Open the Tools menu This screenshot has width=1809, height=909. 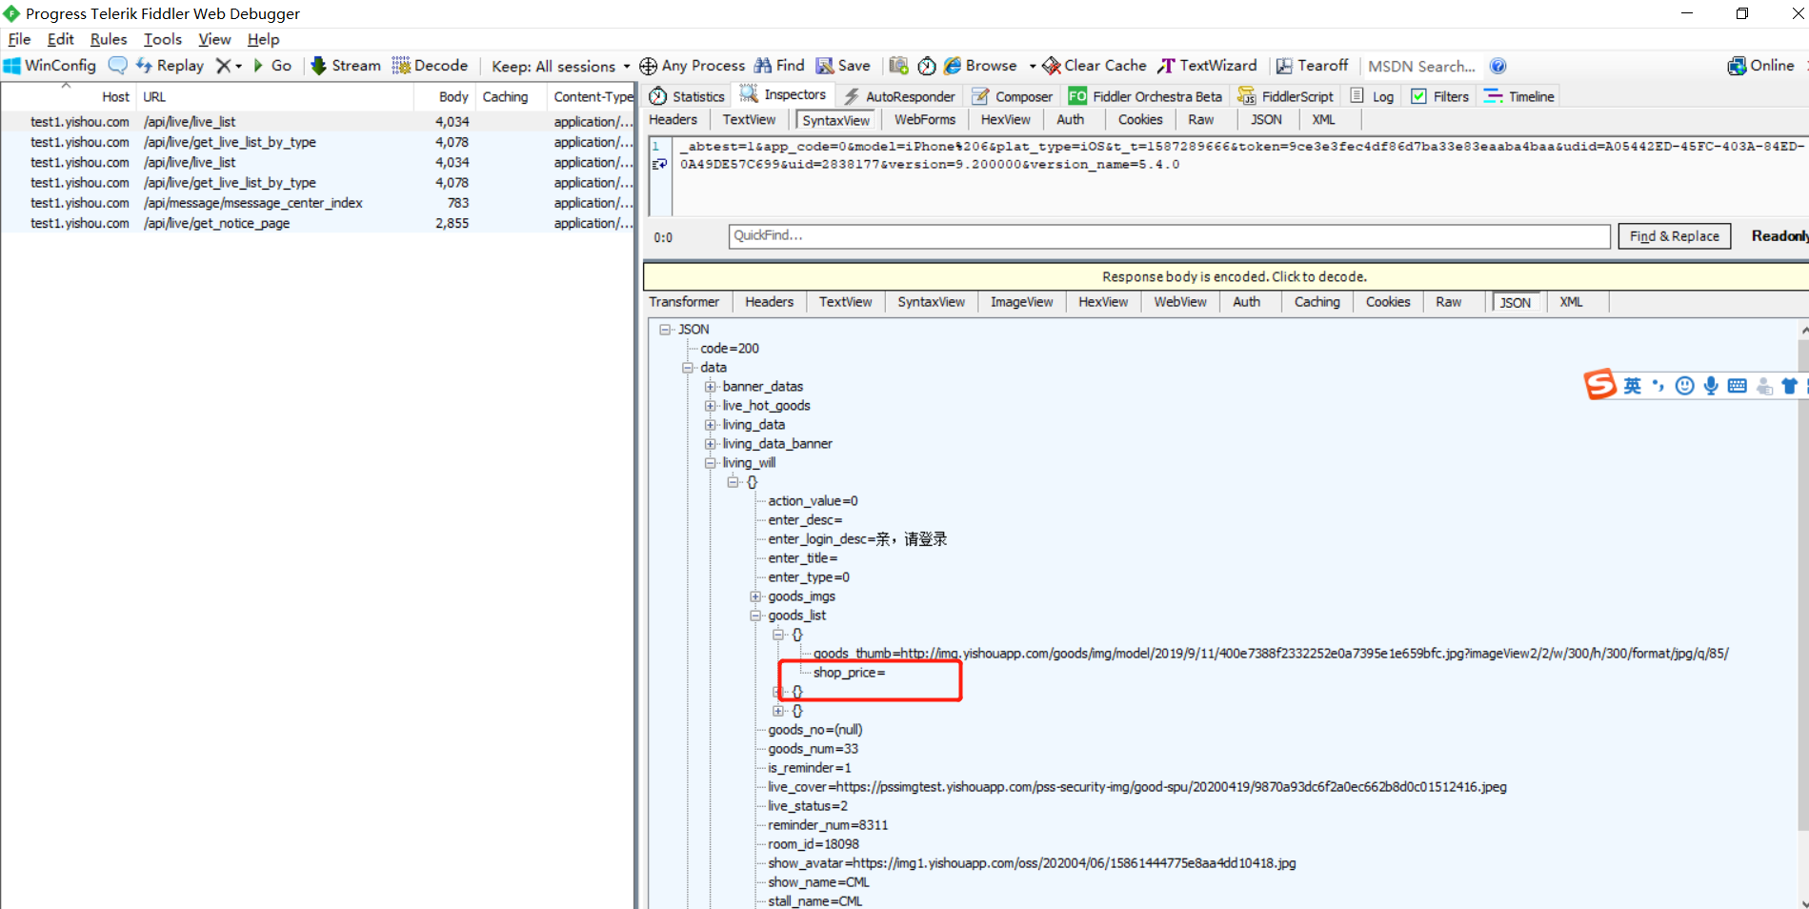point(163,39)
